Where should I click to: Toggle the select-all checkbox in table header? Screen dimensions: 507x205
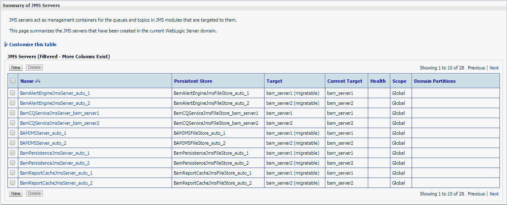(13, 81)
